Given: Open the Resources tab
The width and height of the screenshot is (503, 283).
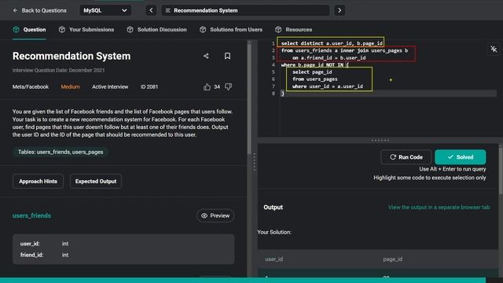Looking at the screenshot, I should coord(293,30).
